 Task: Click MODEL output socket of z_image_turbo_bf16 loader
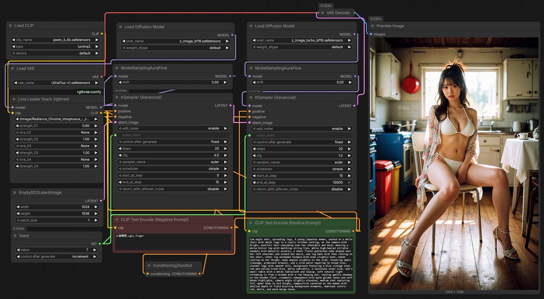tap(355, 34)
